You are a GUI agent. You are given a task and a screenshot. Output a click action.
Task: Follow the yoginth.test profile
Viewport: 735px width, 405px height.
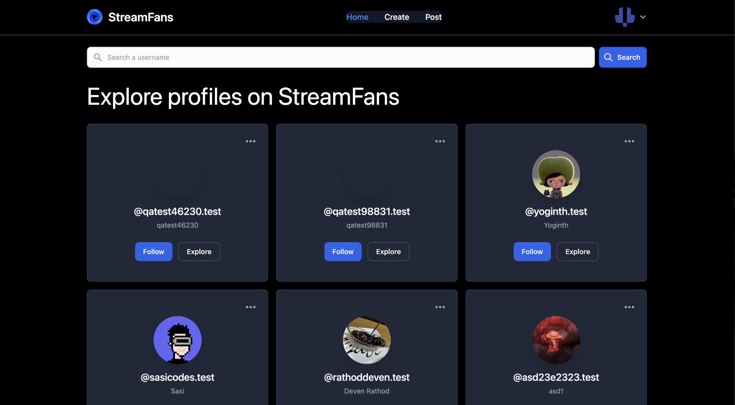[x=532, y=252]
